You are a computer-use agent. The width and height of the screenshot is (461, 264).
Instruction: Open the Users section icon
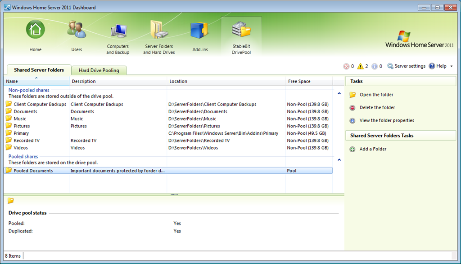77,30
